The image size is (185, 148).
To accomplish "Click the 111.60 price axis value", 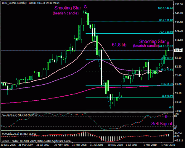I will pyautogui.click(x=179, y=40).
